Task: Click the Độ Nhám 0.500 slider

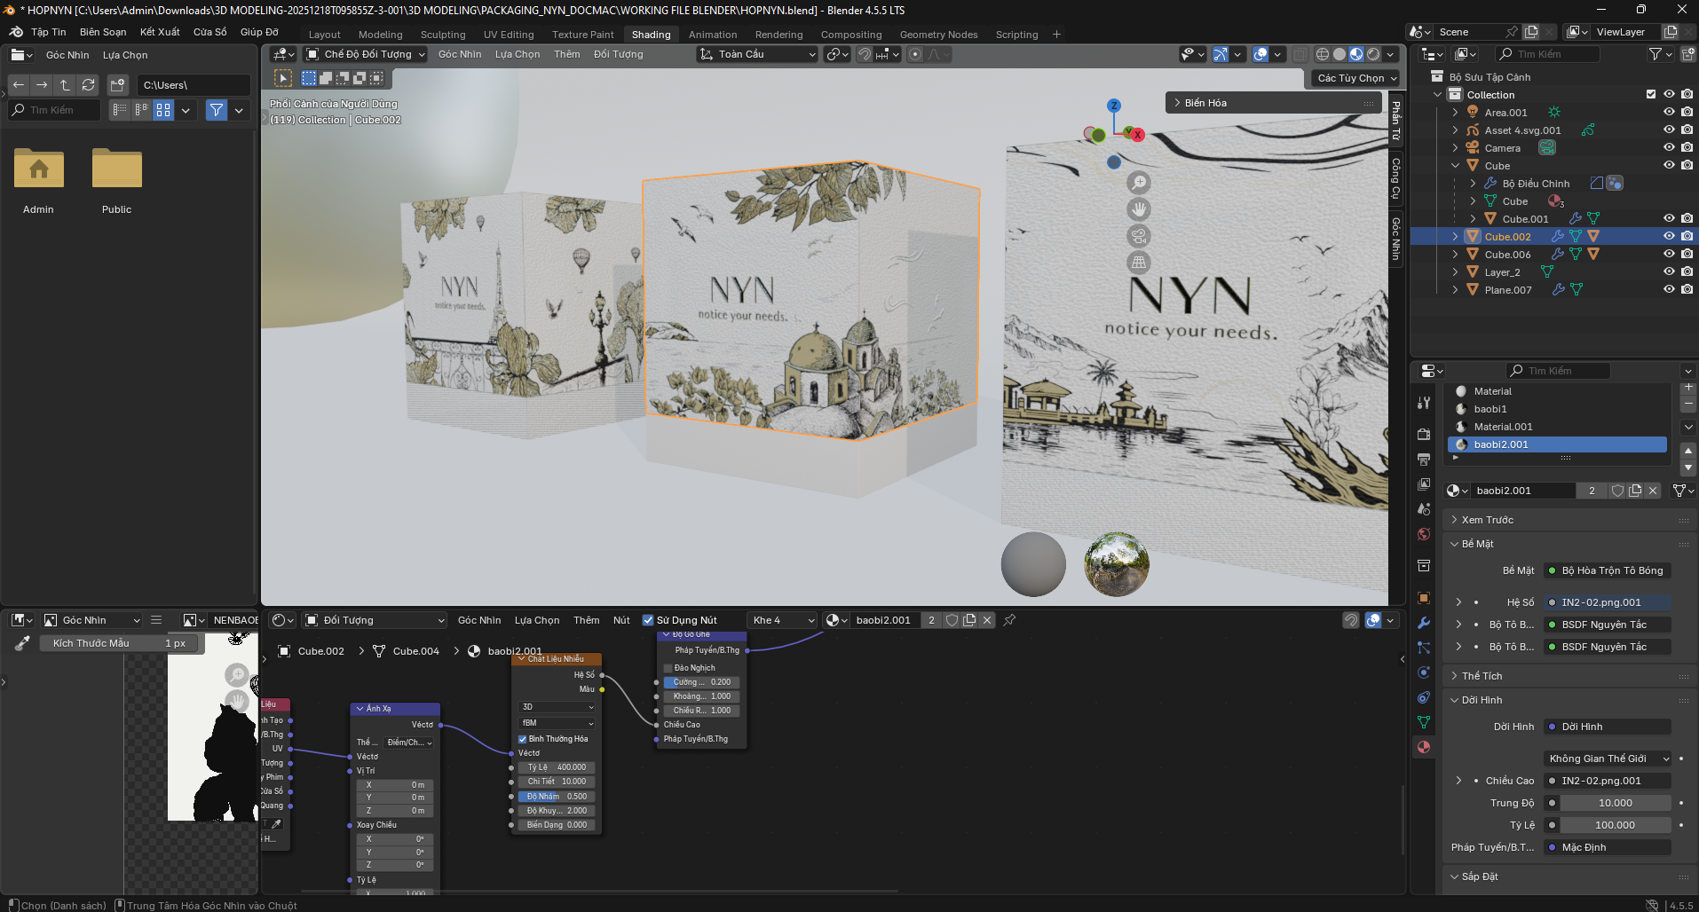Action: 557,797
